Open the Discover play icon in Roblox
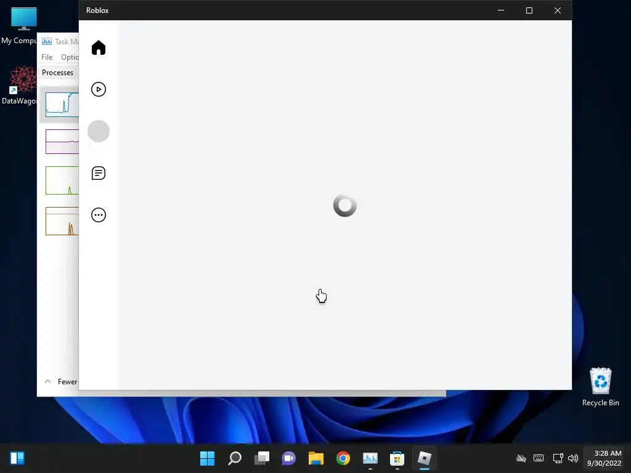 99,89
